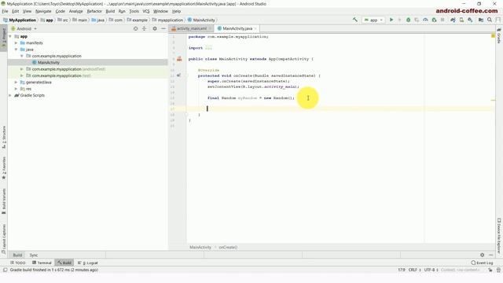Select the MainActivity.java editor tab
The image size is (503, 283).
tap(237, 28)
